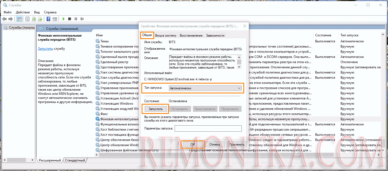Screen dimensions: 388x171
Task: Click inside the Параметры запуска field
Action: click(x=208, y=128)
